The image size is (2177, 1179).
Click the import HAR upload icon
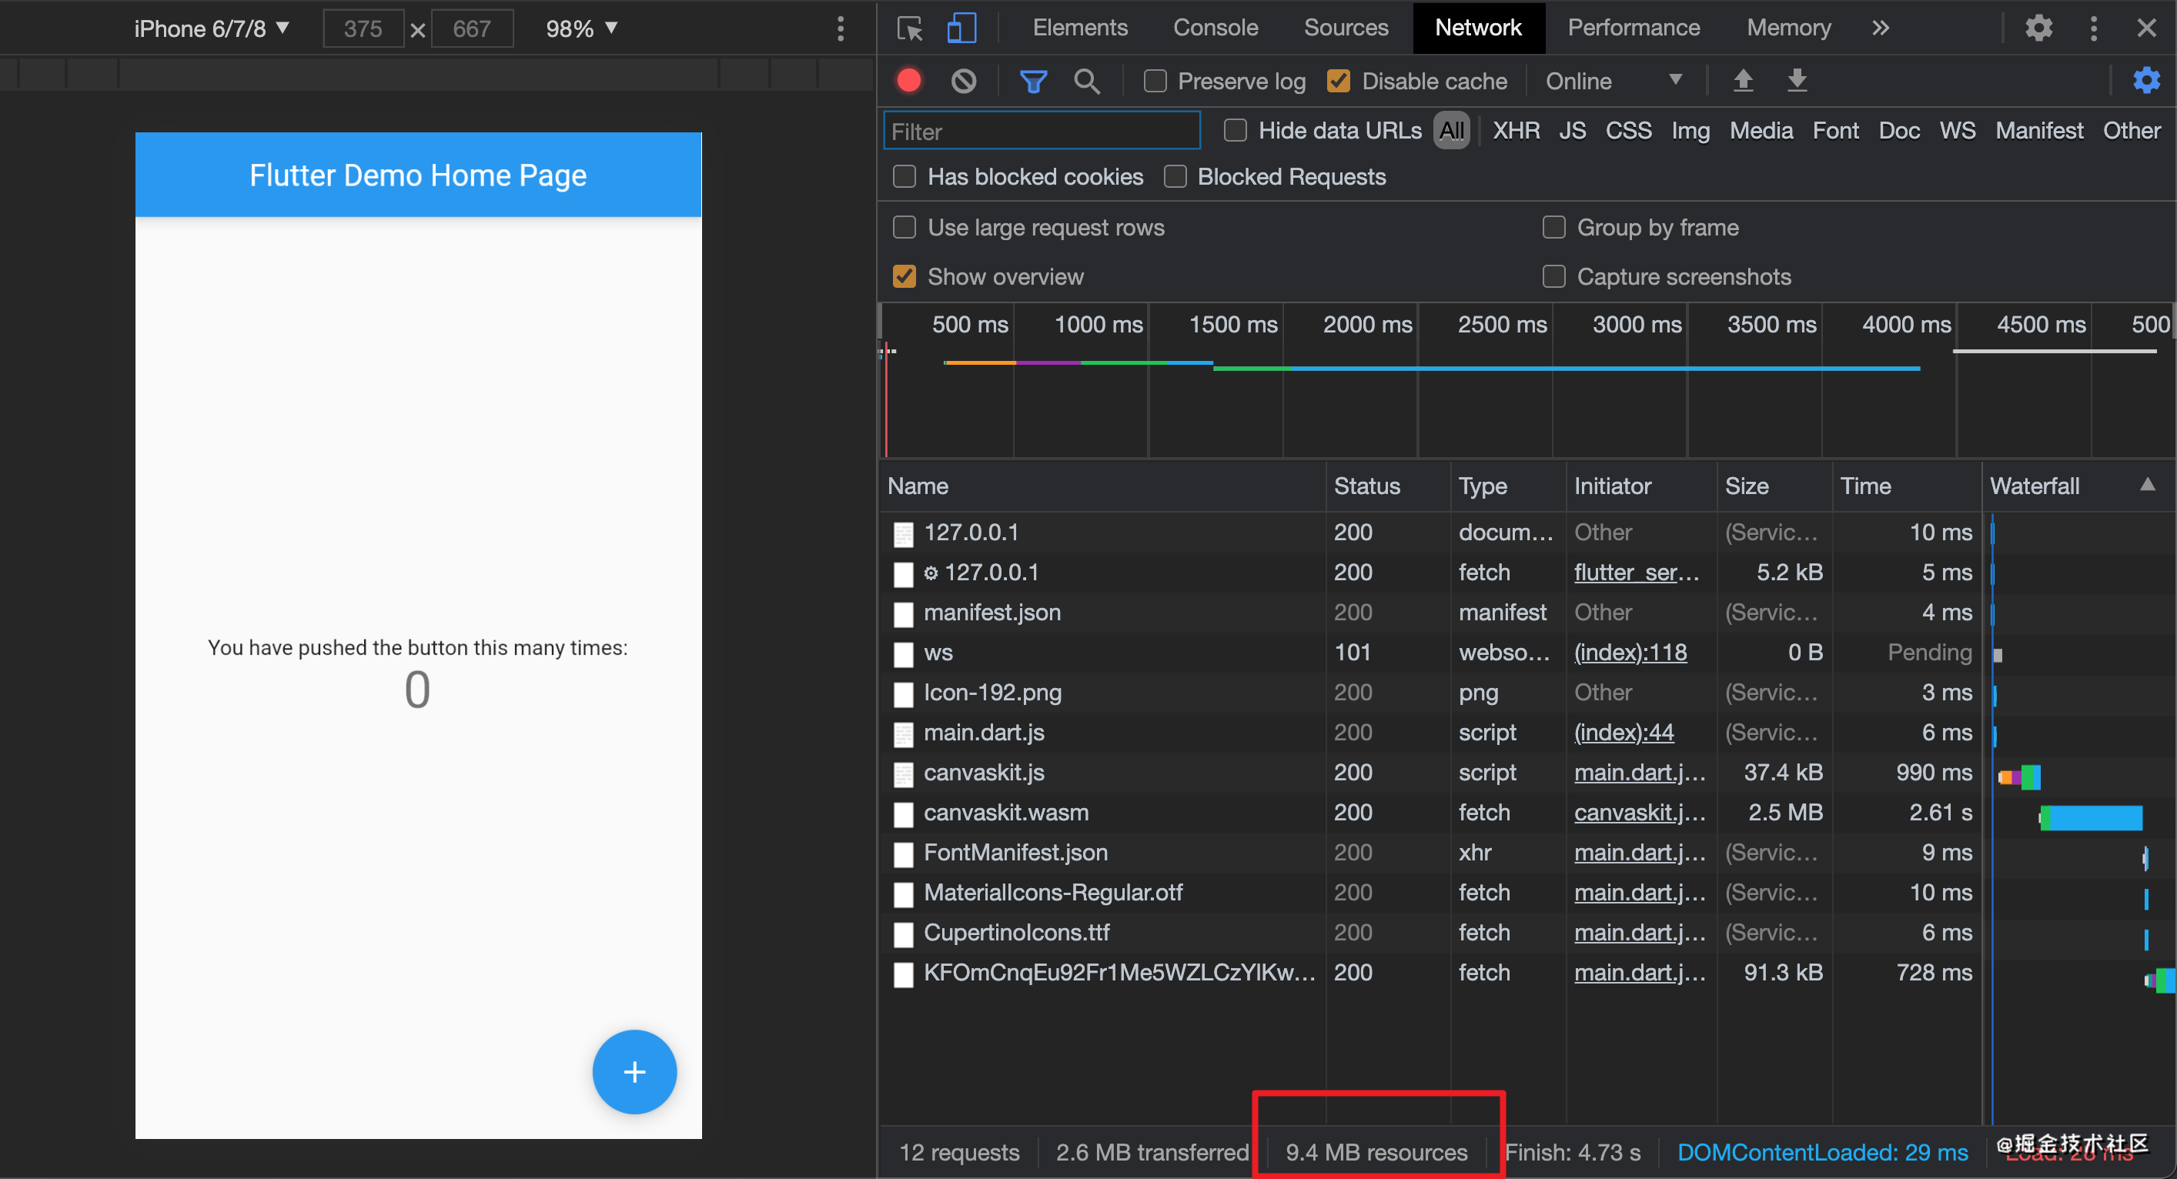point(1743,80)
